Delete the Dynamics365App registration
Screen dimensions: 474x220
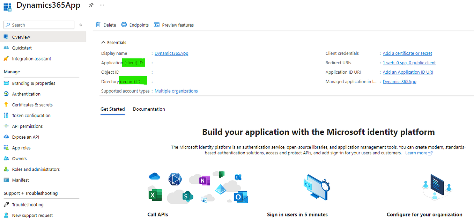click(x=106, y=25)
